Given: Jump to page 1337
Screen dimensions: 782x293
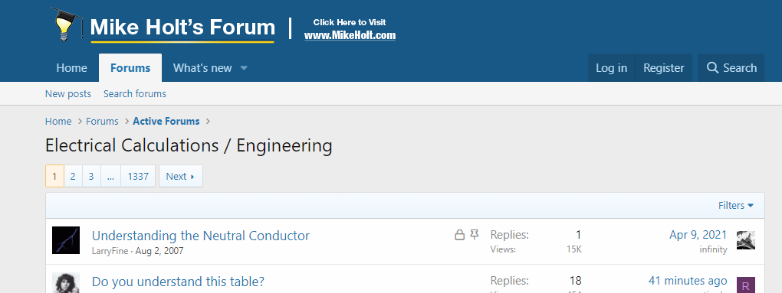Looking at the screenshot, I should coord(138,176).
